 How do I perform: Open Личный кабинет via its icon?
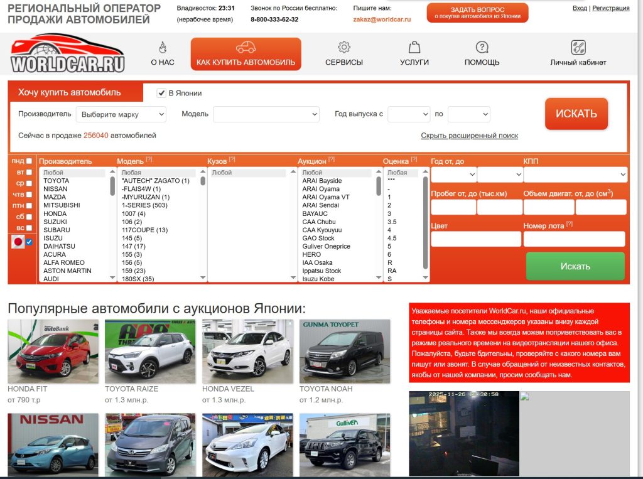click(578, 46)
